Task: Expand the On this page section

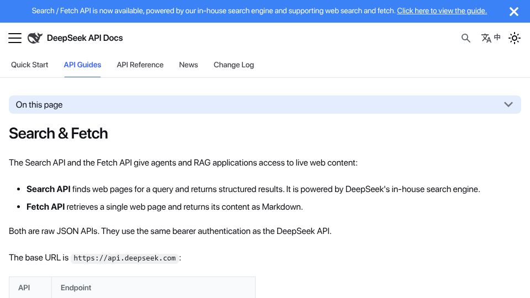Action: pos(264,105)
